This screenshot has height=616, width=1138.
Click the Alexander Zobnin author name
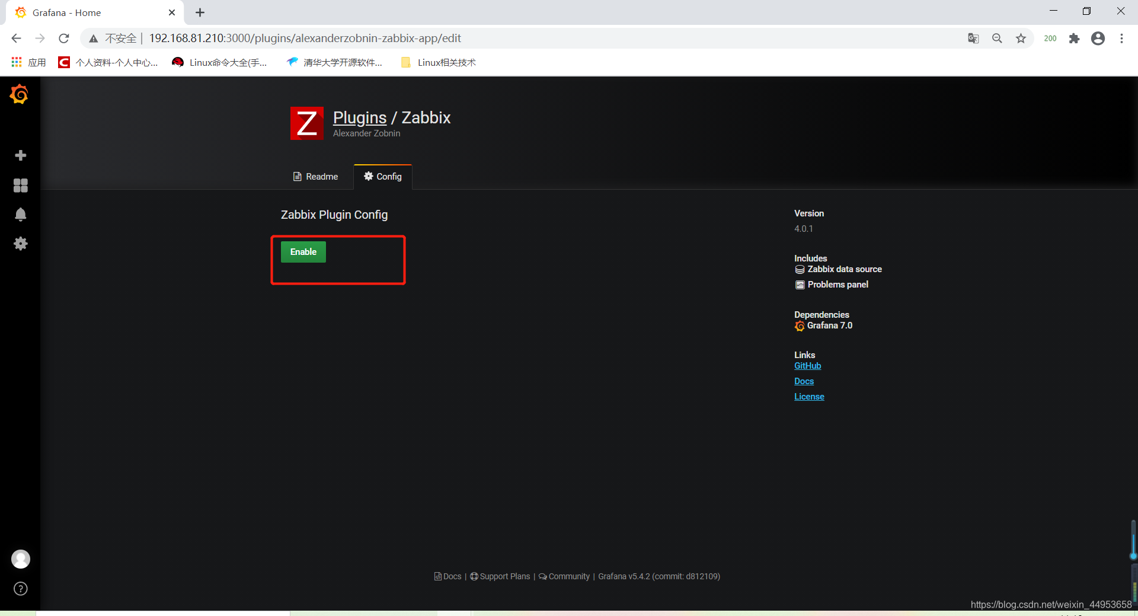(367, 133)
